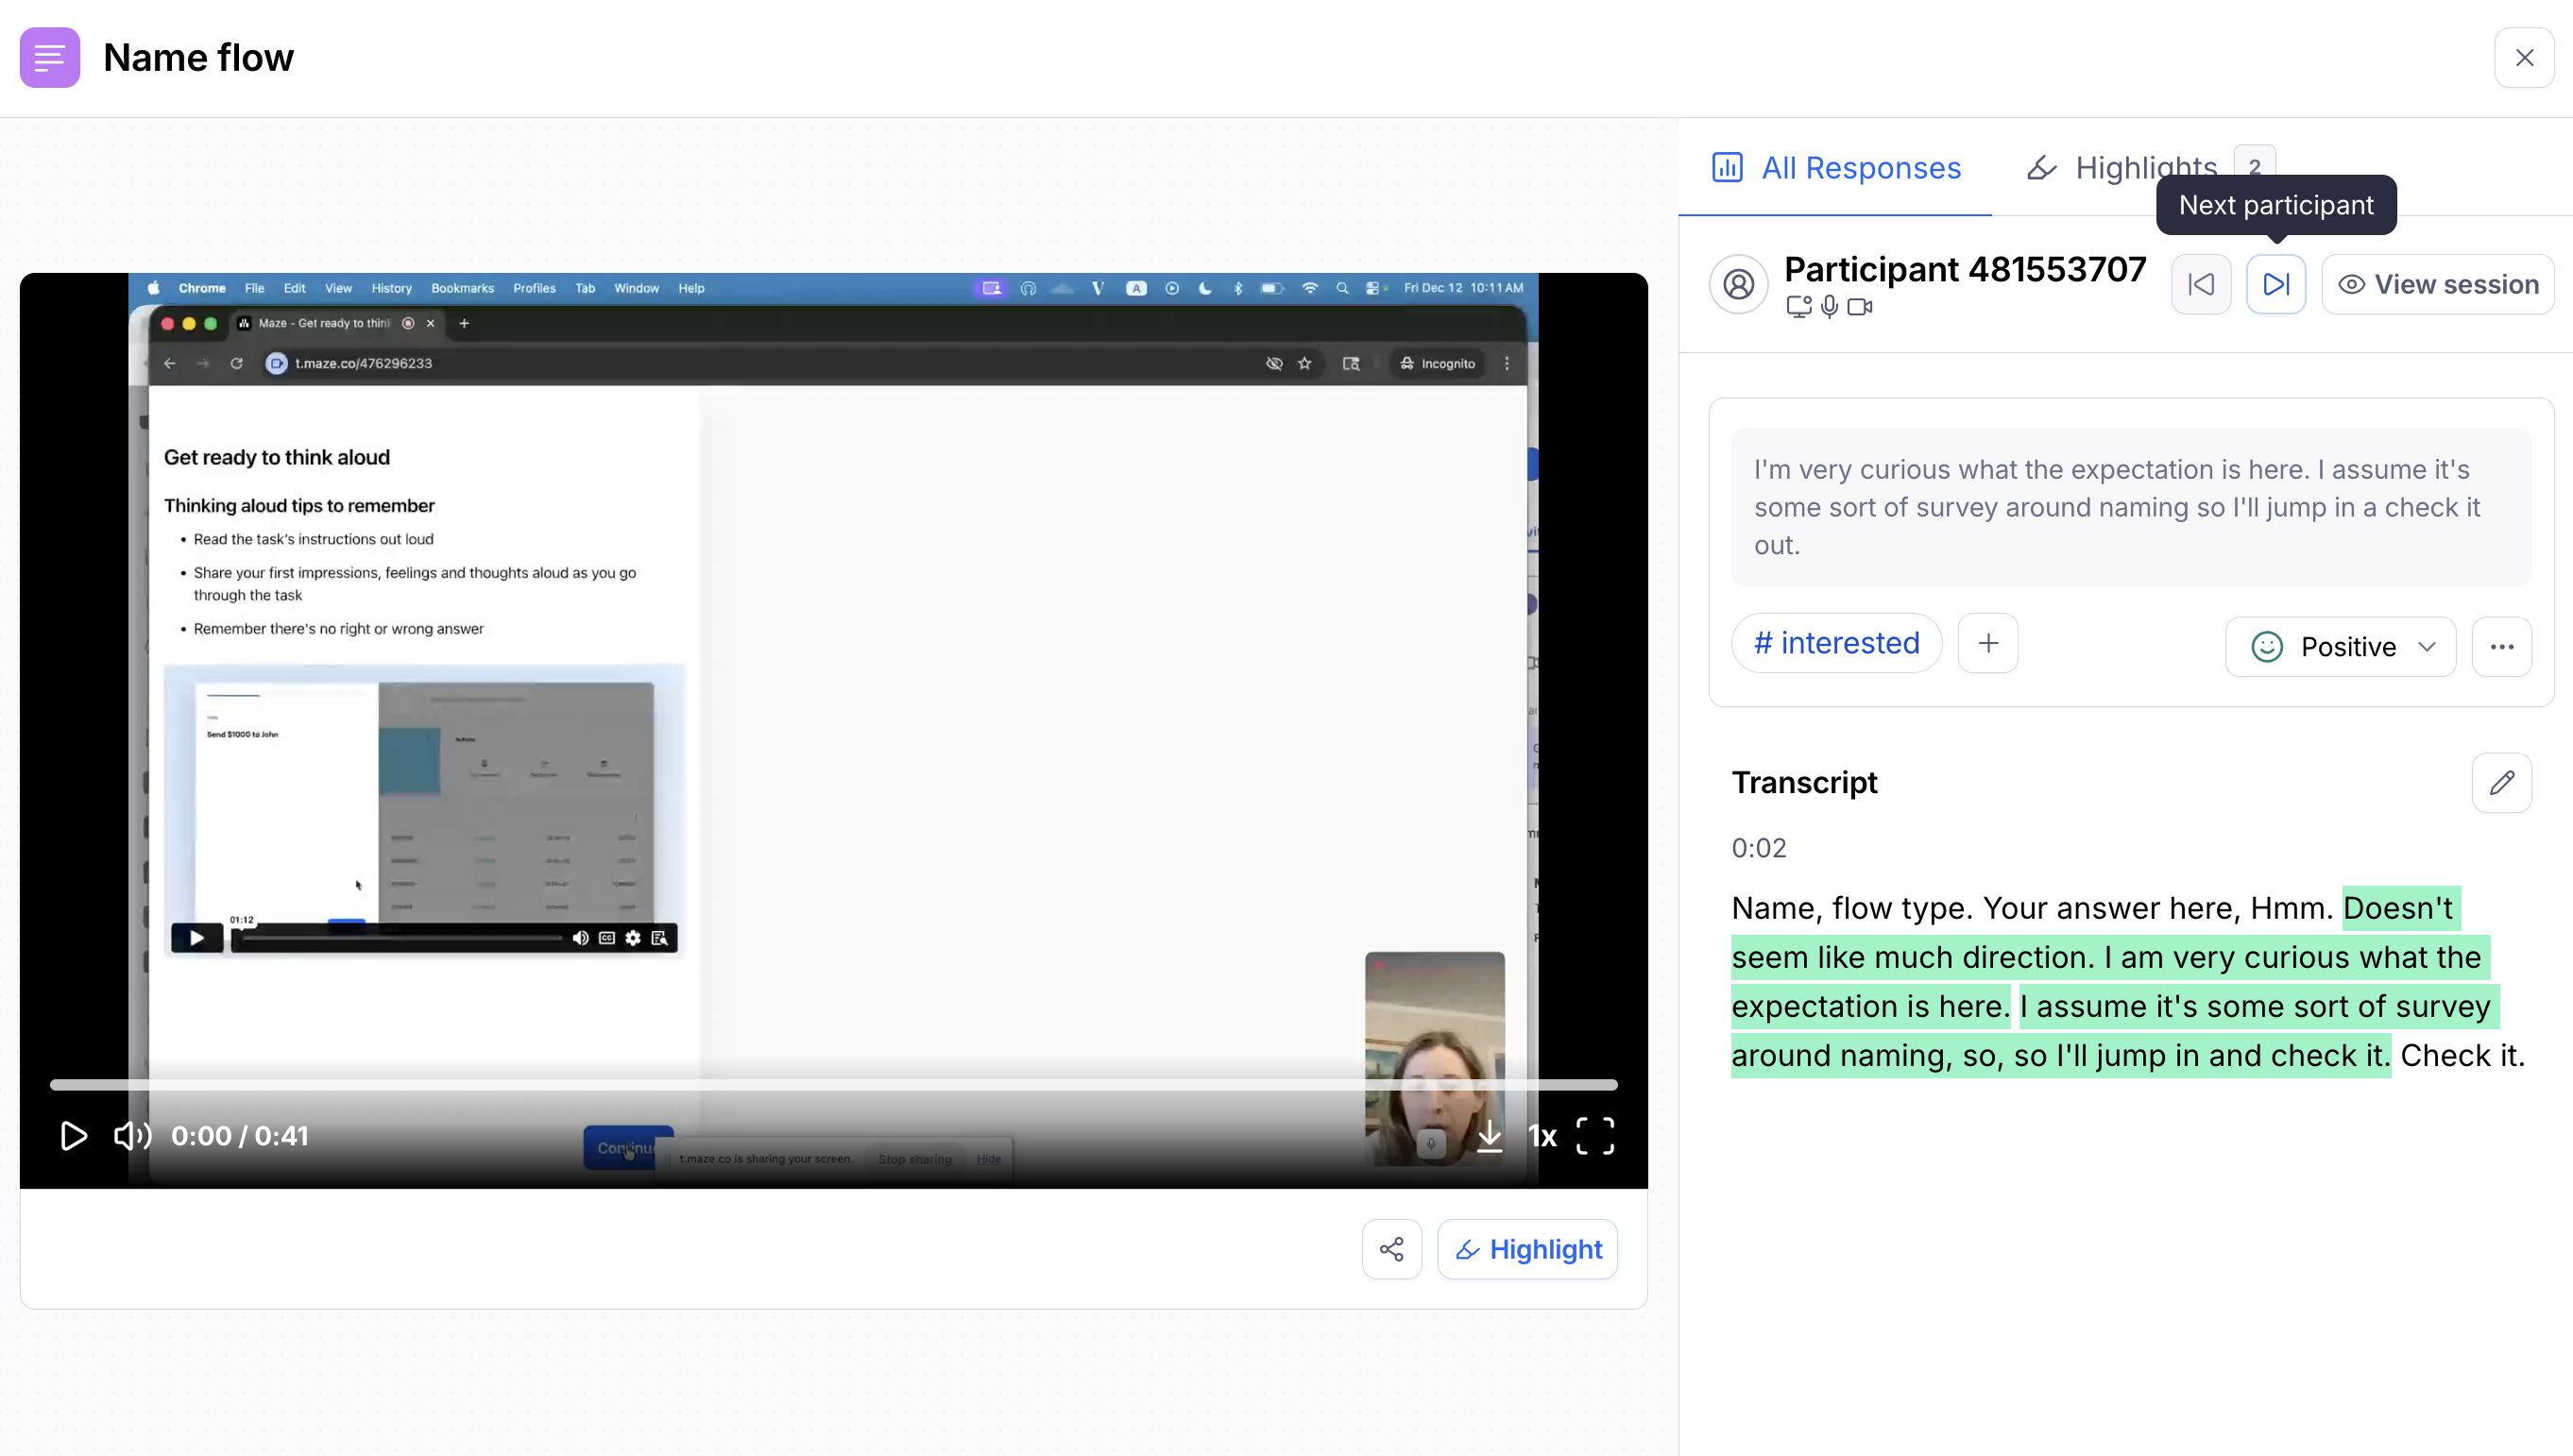Screen dimensions: 2573x1456
Task: Close the Name flow panel
Action: (x=2524, y=58)
